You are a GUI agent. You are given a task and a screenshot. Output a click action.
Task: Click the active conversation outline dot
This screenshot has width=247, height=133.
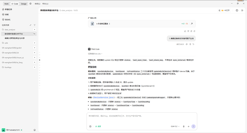(x=39, y=60)
